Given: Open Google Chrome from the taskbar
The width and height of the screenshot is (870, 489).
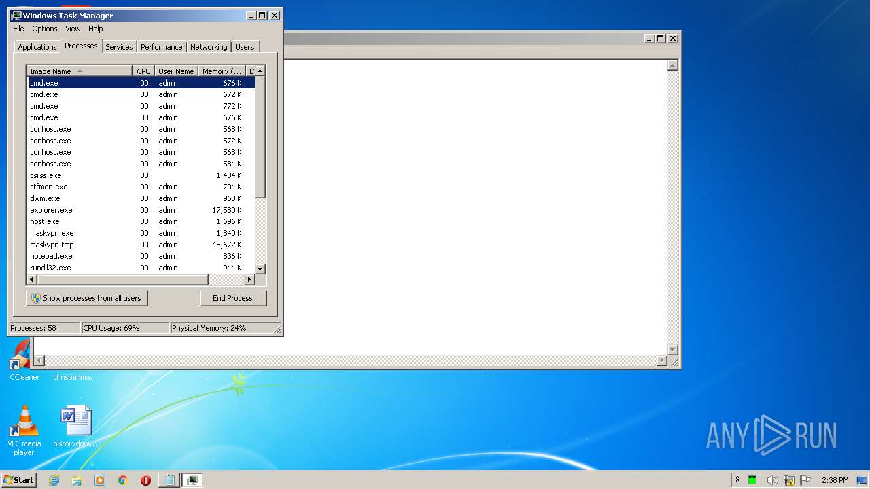Looking at the screenshot, I should pos(122,480).
